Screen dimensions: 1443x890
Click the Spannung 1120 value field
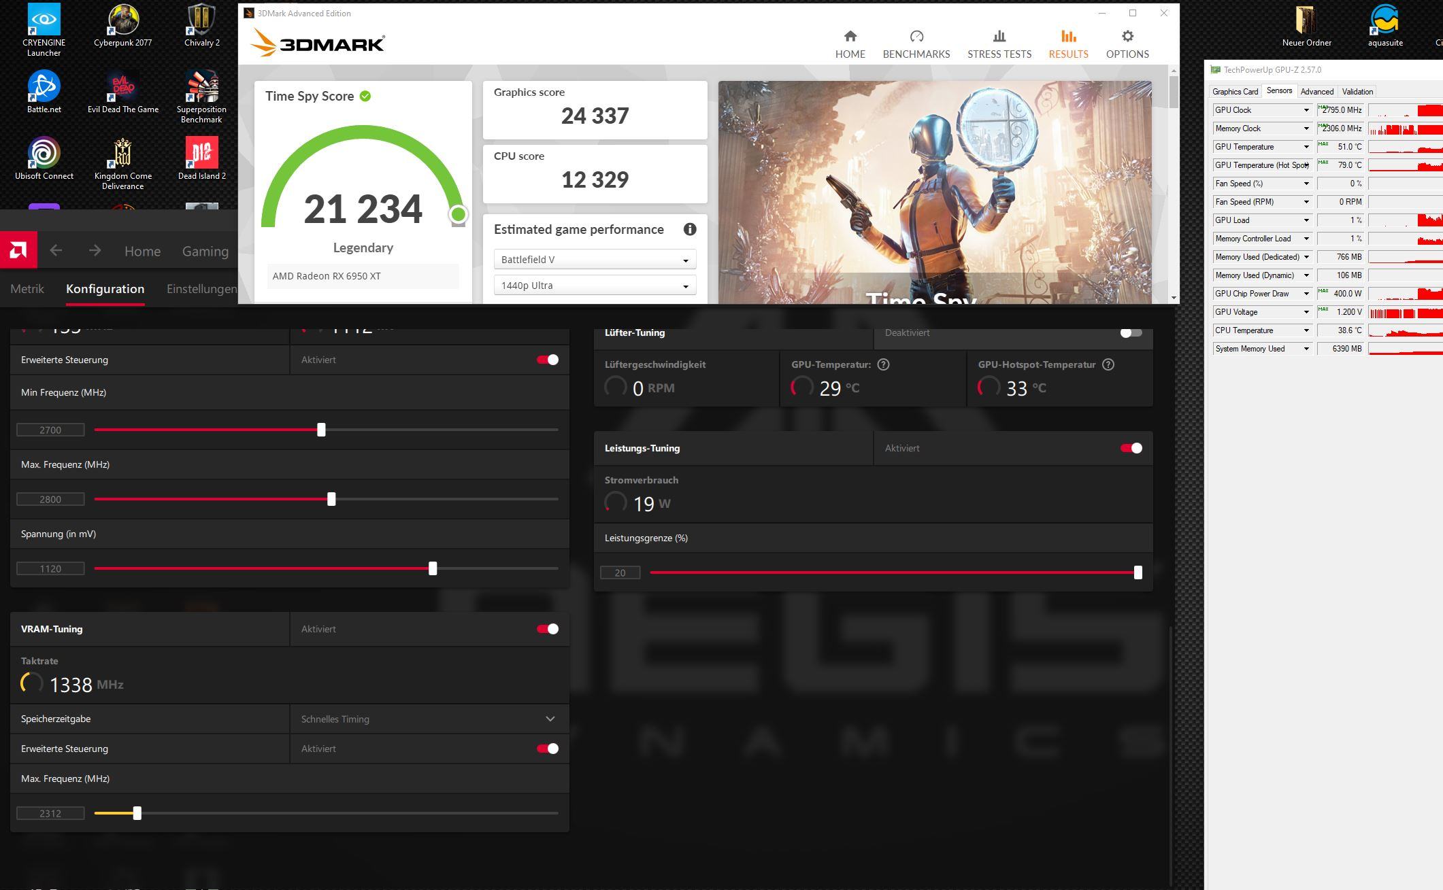pos(50,568)
